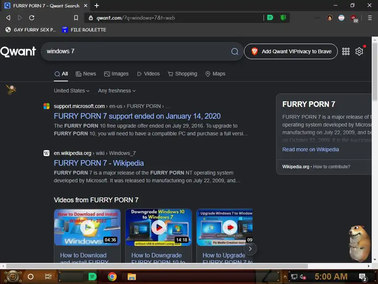Click the en.wikipedia.org wiki breadcrumb URL
Image resolution: width=378 pixels, height=284 pixels.
(94, 153)
